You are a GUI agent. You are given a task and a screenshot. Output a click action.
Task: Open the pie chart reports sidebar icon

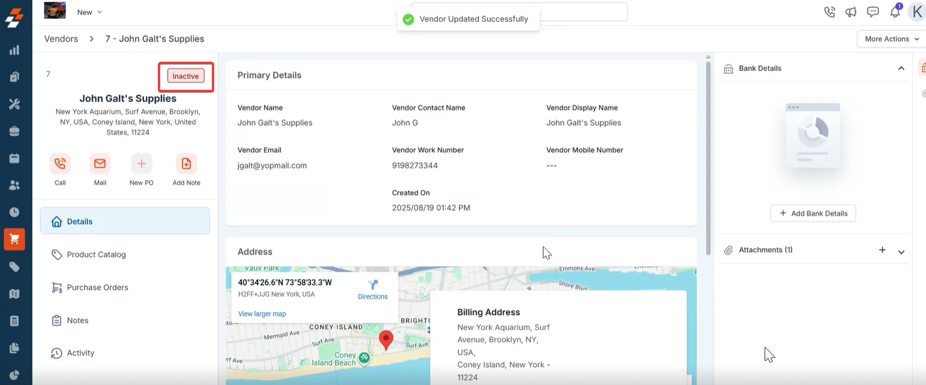15,375
